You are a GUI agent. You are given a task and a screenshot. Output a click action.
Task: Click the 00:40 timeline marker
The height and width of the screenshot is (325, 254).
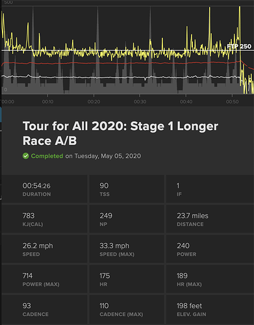click(x=186, y=101)
